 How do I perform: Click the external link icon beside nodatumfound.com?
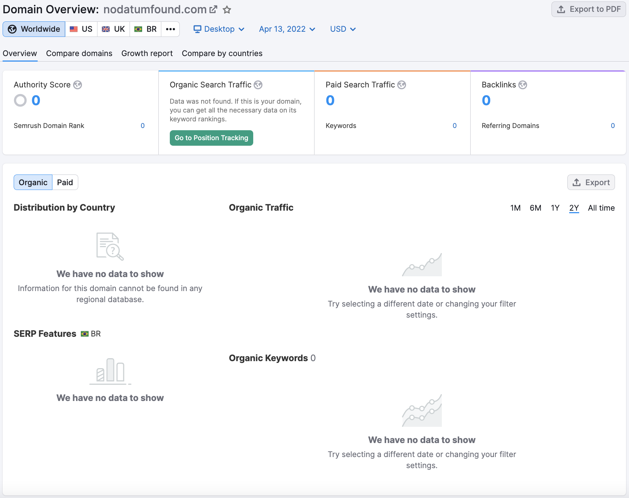click(213, 10)
